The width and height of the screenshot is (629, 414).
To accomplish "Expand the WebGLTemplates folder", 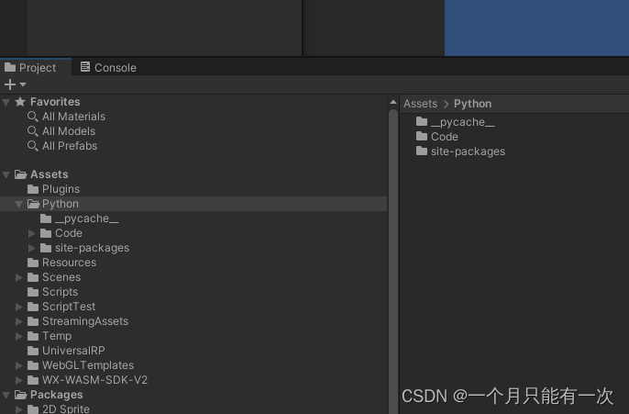I will [x=19, y=365].
